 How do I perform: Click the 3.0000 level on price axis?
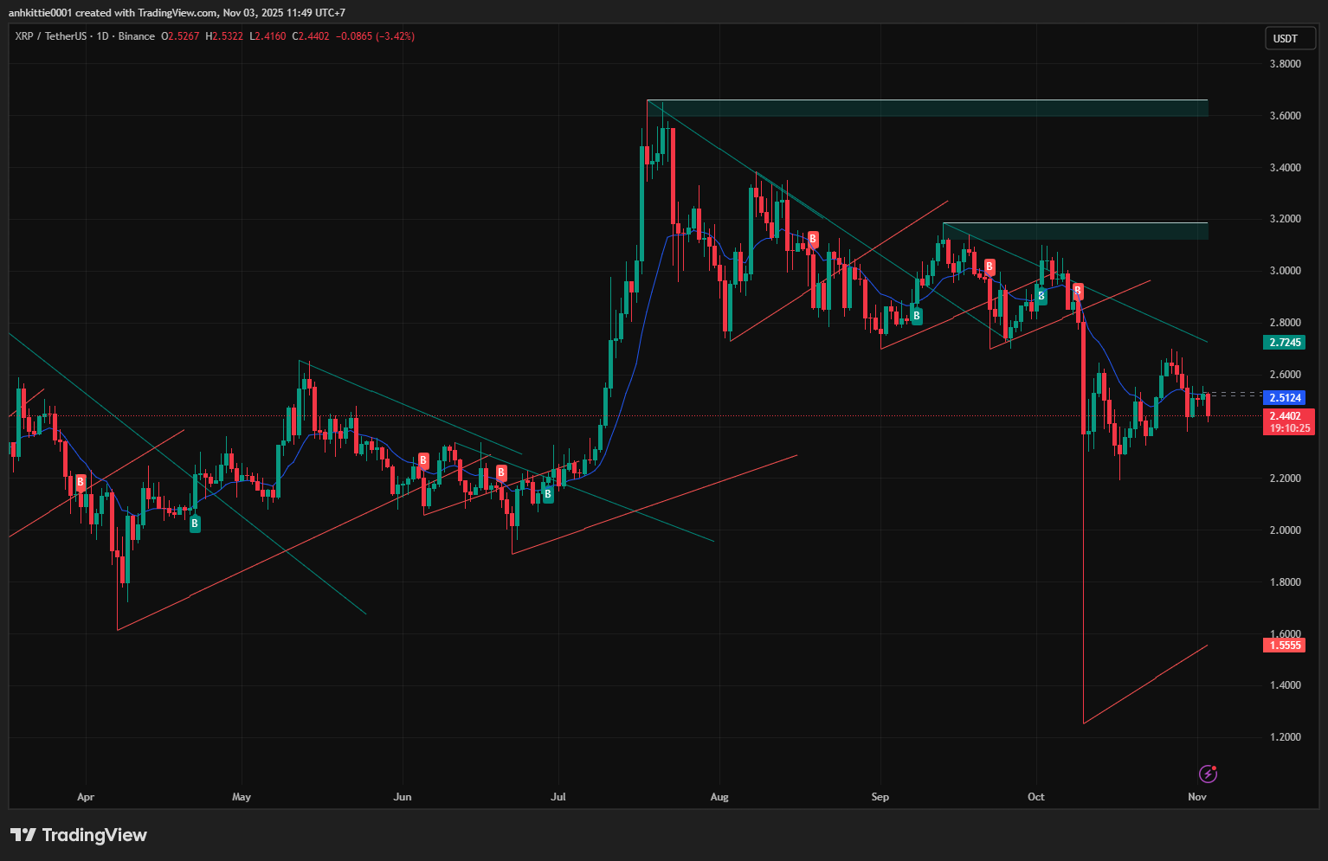point(1285,271)
